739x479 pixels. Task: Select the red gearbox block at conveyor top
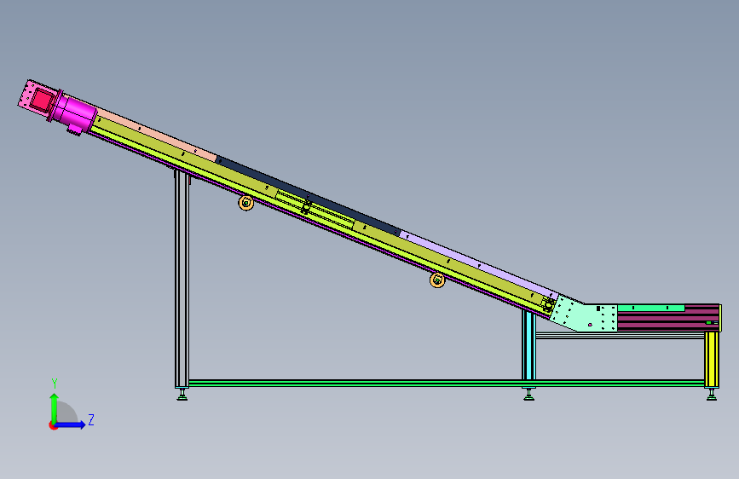pos(42,101)
